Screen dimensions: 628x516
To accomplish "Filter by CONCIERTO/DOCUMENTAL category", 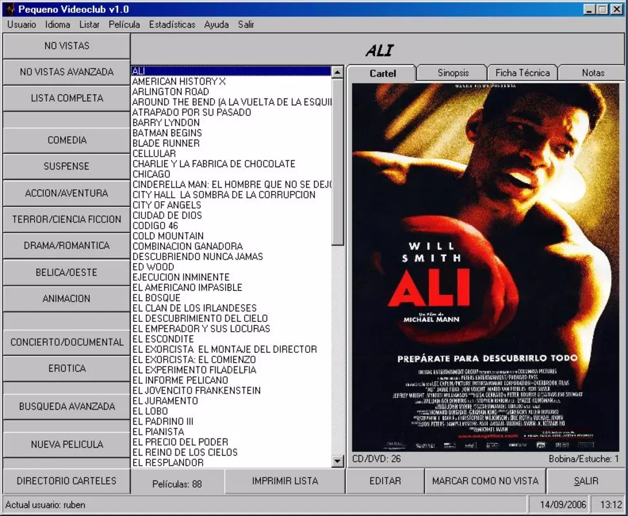I will point(66,342).
